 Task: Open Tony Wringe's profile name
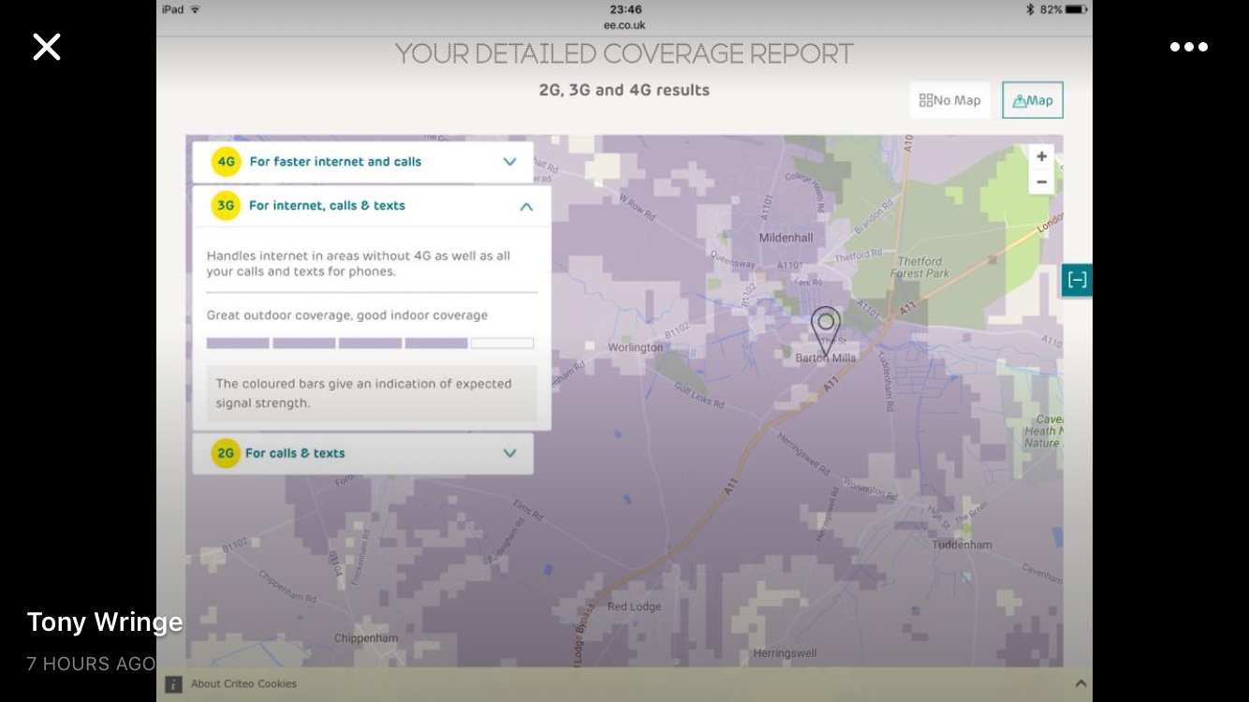(x=105, y=622)
